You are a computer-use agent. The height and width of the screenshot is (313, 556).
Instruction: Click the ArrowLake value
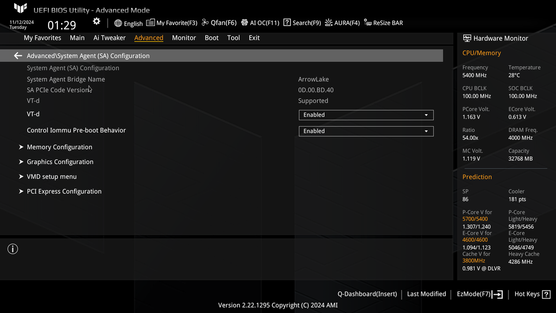tap(313, 79)
